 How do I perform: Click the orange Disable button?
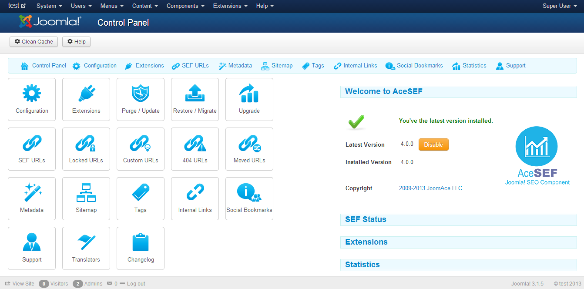(x=433, y=145)
